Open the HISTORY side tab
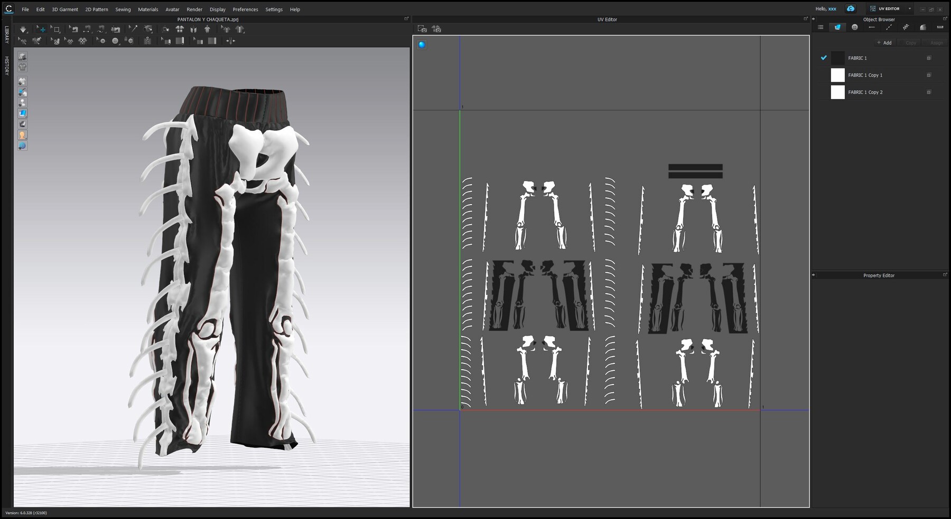This screenshot has height=519, width=951. [x=6, y=66]
